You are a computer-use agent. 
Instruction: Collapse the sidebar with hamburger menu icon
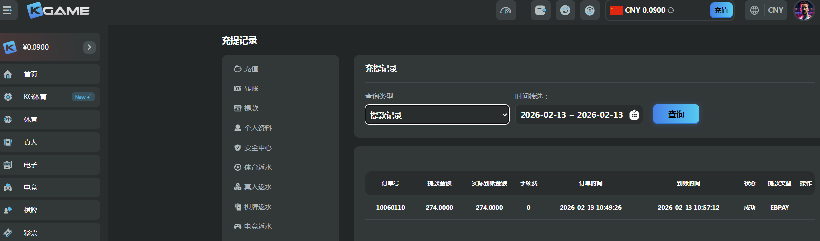[x=8, y=10]
